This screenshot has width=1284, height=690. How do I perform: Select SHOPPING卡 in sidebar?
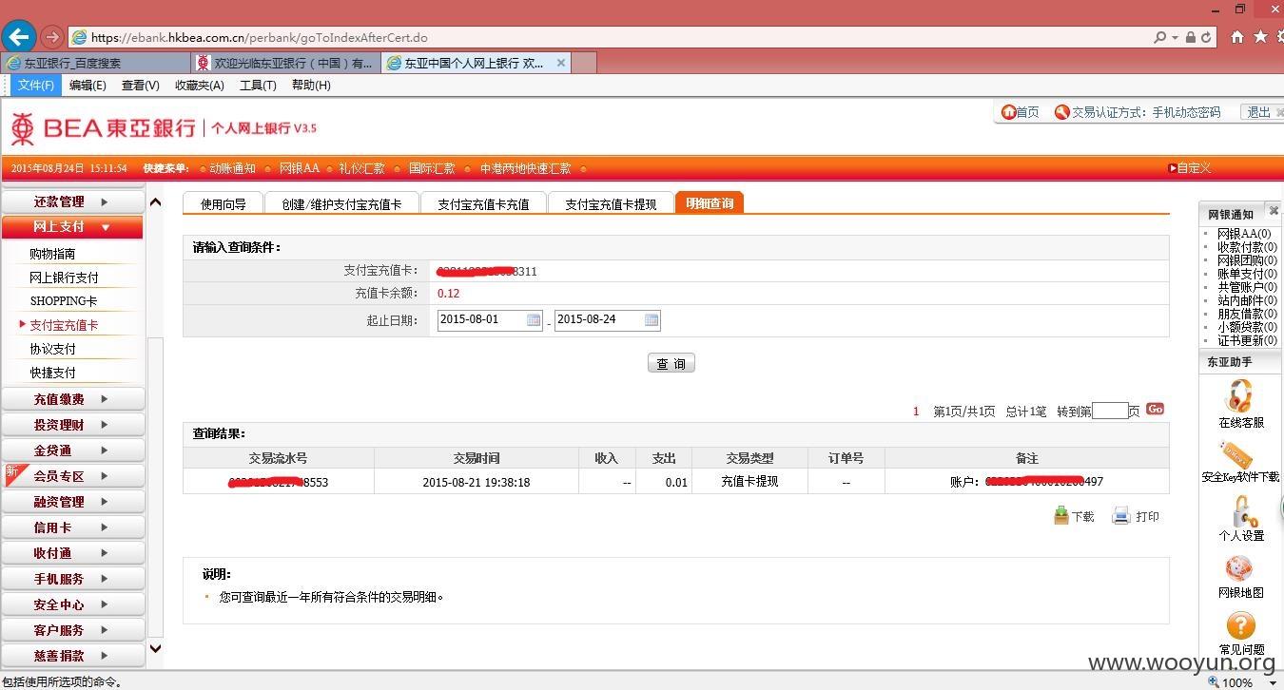[x=64, y=301]
